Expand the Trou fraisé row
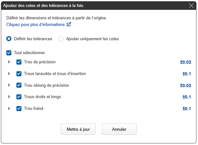This screenshot has width=198, height=145. point(9,109)
